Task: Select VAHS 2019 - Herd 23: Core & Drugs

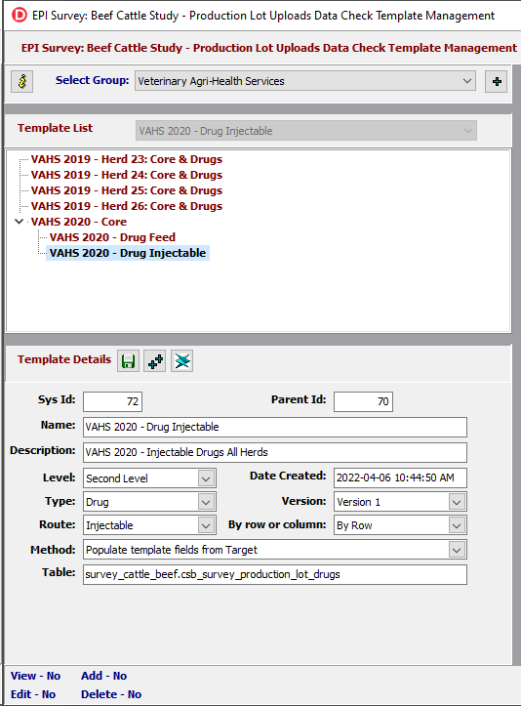Action: 127,159
